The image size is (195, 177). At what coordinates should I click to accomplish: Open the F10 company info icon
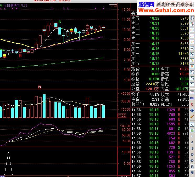click(x=192, y=54)
